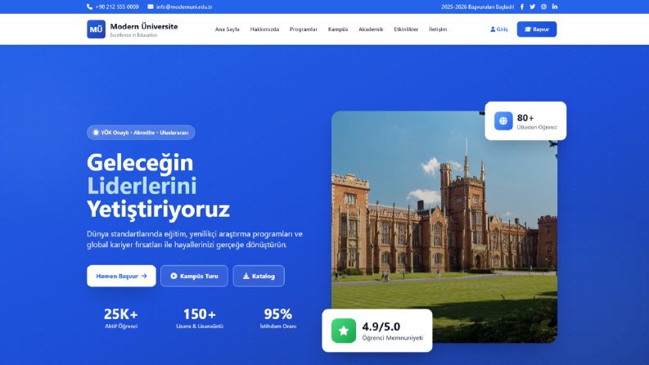The image size is (649, 365).
Task: Open the Etkinlikler menu item
Action: point(406,29)
